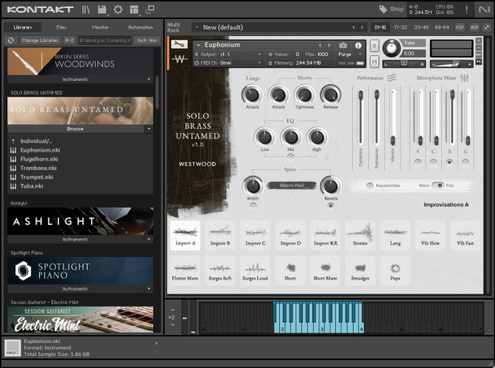
Task: Open instrument edit wrench icon
Action: 179,45
